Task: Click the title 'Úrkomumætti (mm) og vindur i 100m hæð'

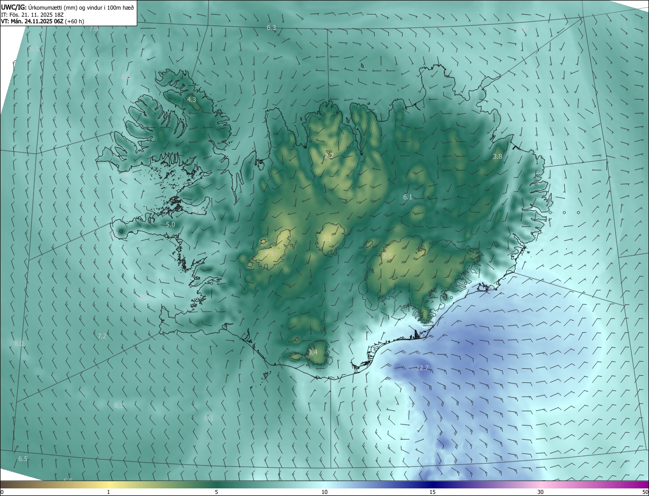Action: pyautogui.click(x=80, y=8)
